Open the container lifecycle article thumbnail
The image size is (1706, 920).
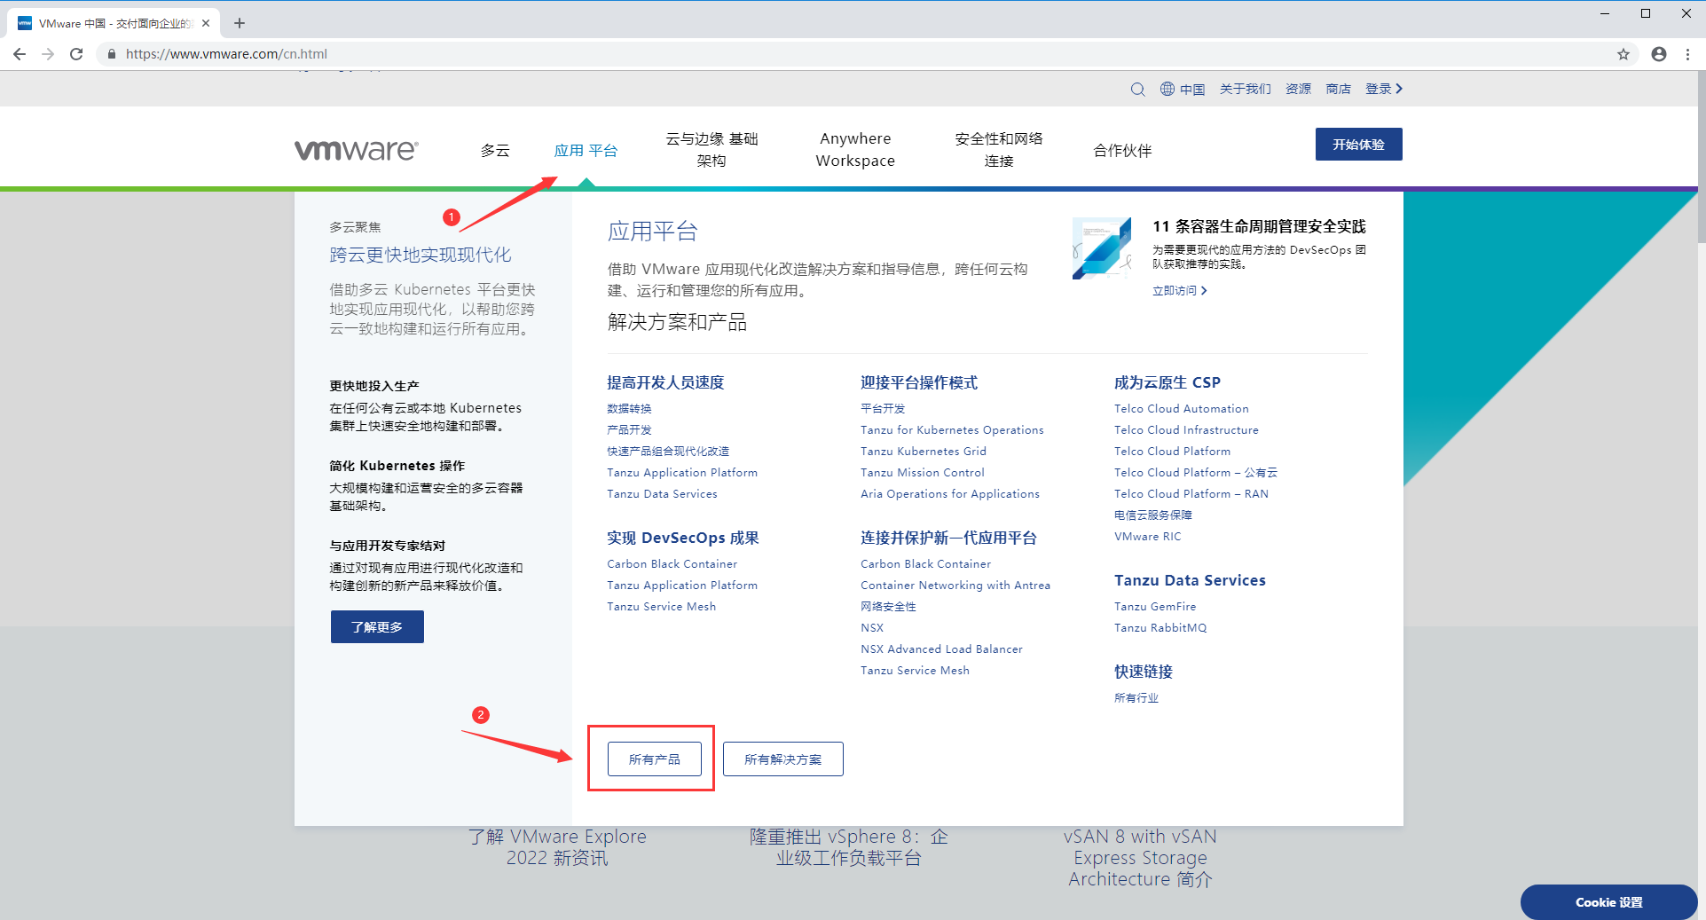(x=1102, y=248)
